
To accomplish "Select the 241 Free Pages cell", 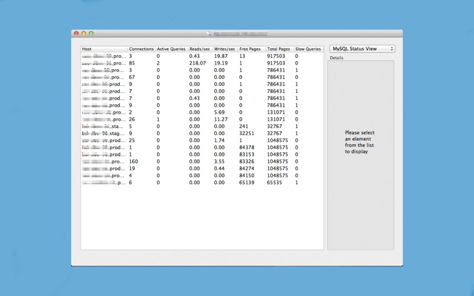I will 244,126.
